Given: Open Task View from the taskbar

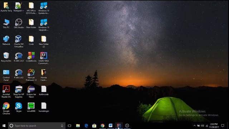Looking at the screenshot, I should click(69, 126).
